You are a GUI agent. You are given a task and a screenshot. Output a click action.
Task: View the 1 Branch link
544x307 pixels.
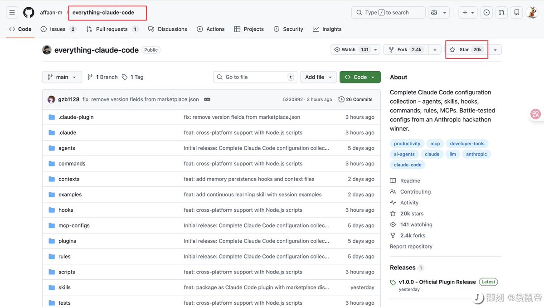(102, 77)
